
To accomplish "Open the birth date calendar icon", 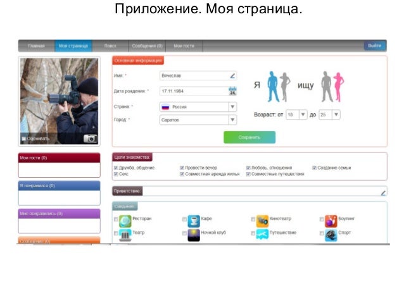I will [x=232, y=91].
